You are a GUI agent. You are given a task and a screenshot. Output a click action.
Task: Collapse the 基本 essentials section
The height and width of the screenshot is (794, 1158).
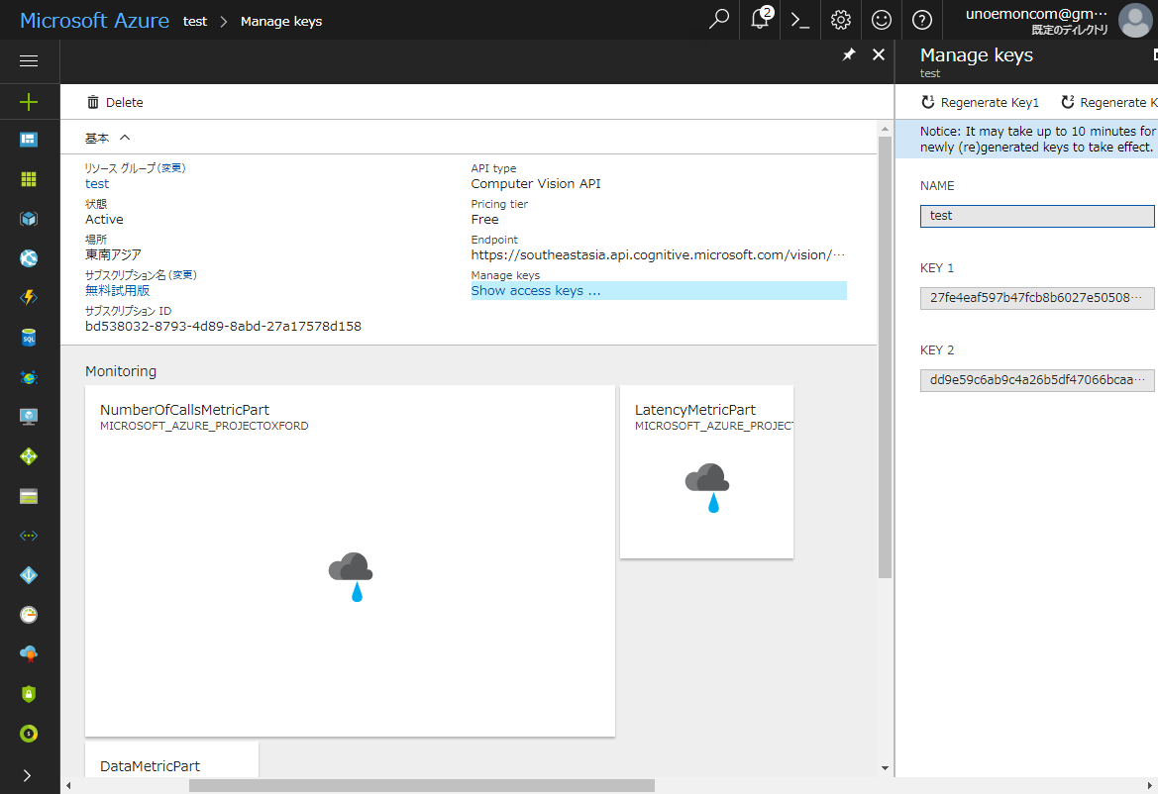pyautogui.click(x=107, y=138)
